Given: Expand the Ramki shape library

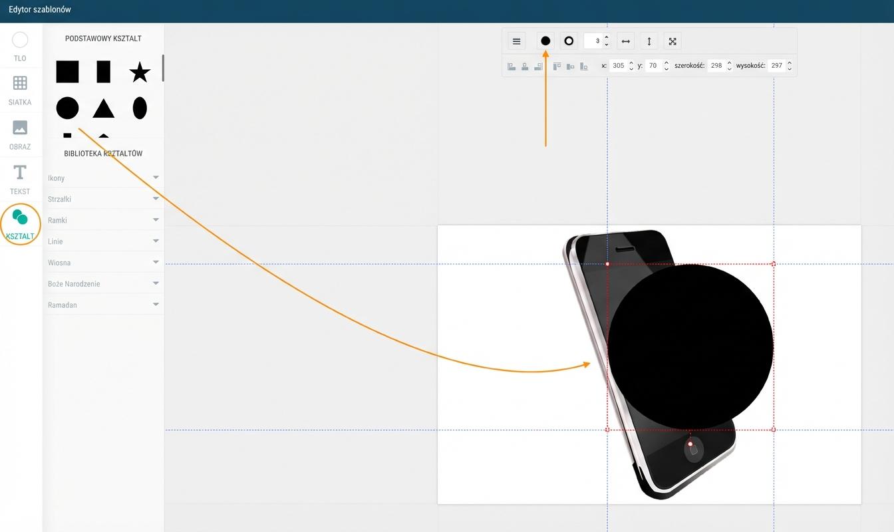Looking at the screenshot, I should (x=103, y=220).
